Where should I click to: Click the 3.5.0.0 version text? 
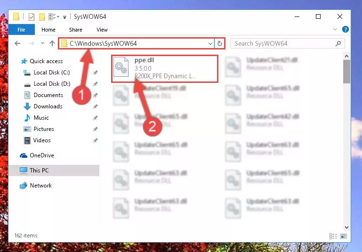coord(143,68)
